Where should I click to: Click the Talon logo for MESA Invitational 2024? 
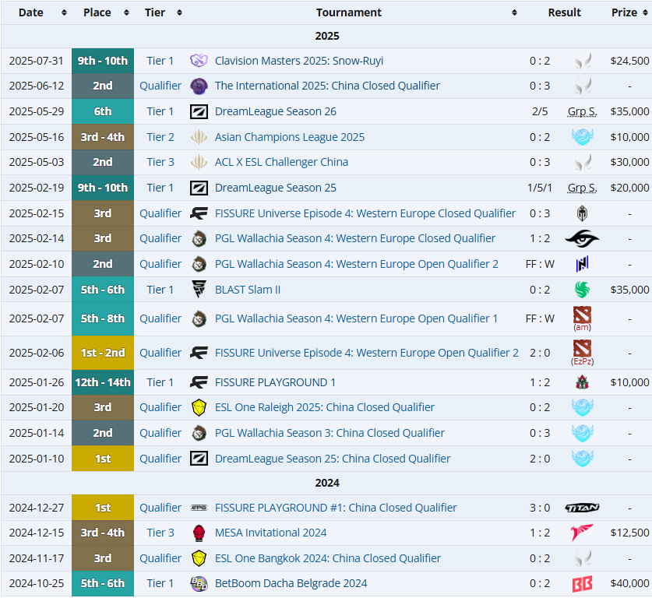582,533
